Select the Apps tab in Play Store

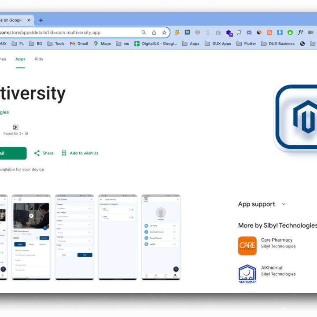(20, 59)
